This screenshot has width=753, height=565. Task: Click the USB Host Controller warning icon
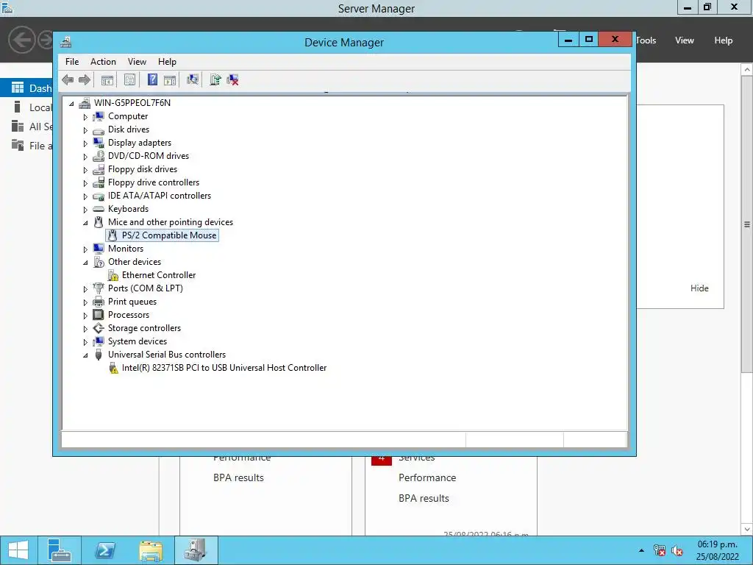113,368
